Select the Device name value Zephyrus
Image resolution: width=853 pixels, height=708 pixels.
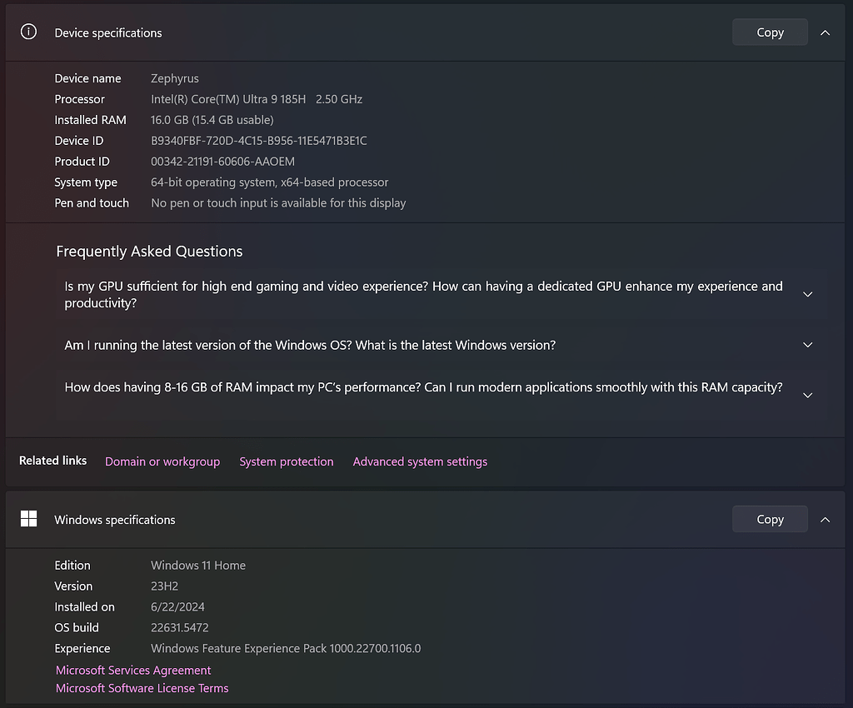(175, 77)
